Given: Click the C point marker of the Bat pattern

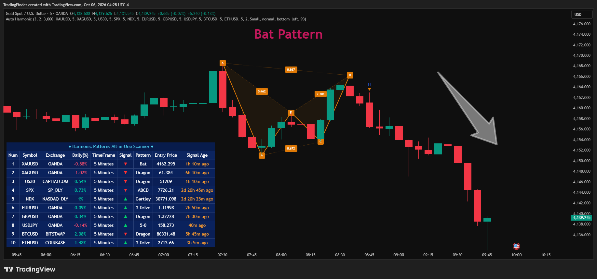Looking at the screenshot, I should pyautogui.click(x=320, y=141).
